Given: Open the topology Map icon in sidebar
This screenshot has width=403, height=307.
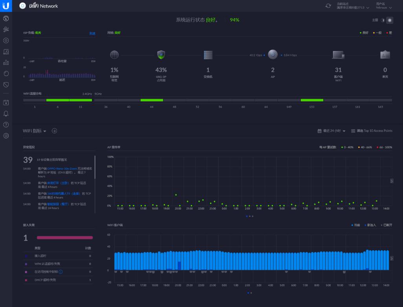Looking at the screenshot, I should coord(6,29).
